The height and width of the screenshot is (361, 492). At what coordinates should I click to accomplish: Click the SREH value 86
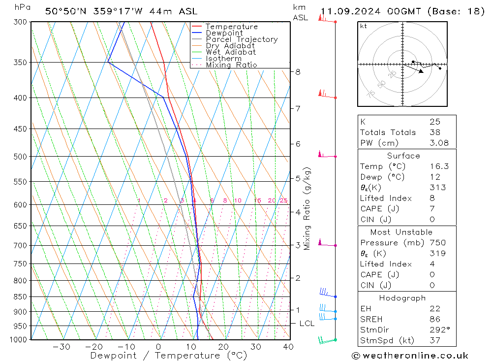[x=435, y=319]
